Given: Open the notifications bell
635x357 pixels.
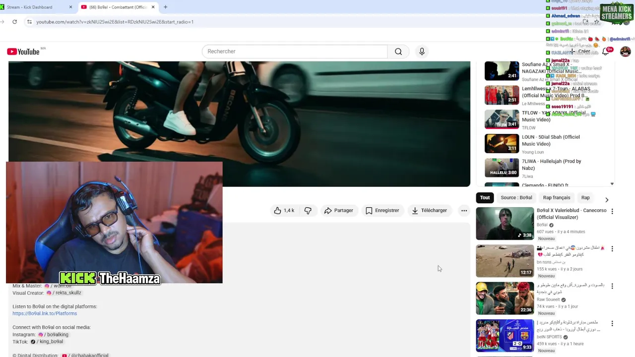Looking at the screenshot, I should (x=606, y=52).
